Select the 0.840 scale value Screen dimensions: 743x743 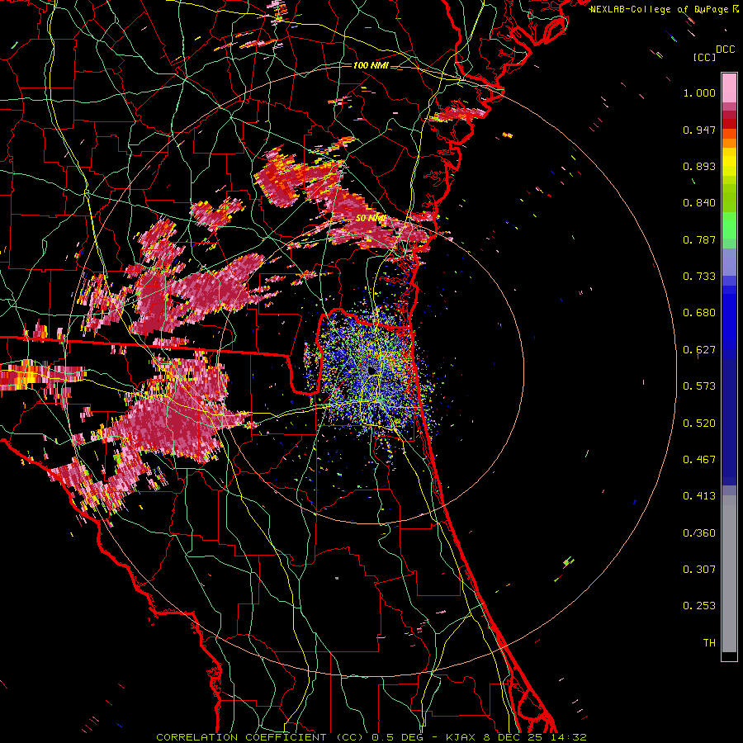699,203
